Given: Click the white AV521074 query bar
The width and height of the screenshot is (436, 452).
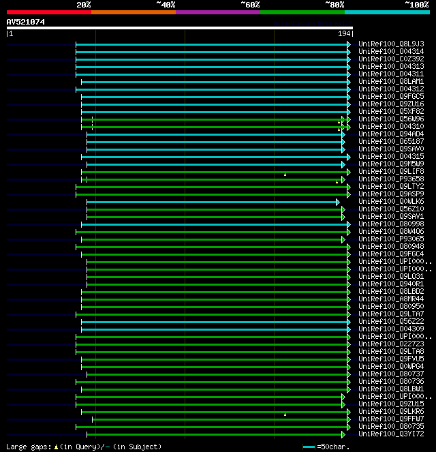Looking at the screenshot, I should (x=180, y=28).
